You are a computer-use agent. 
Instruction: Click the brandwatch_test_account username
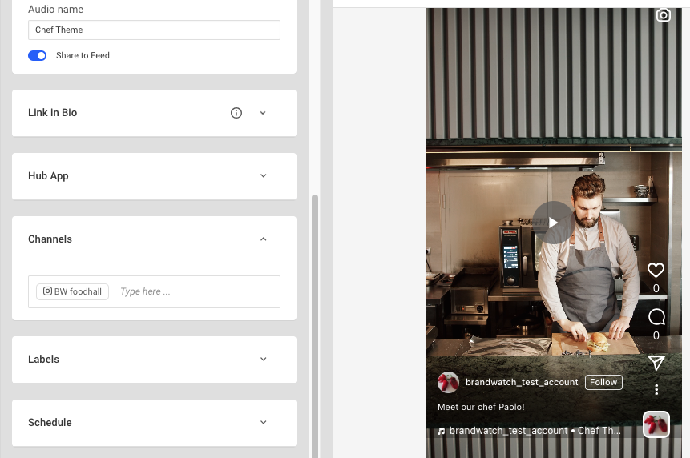point(522,383)
